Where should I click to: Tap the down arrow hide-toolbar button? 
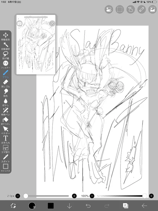[69, 206]
